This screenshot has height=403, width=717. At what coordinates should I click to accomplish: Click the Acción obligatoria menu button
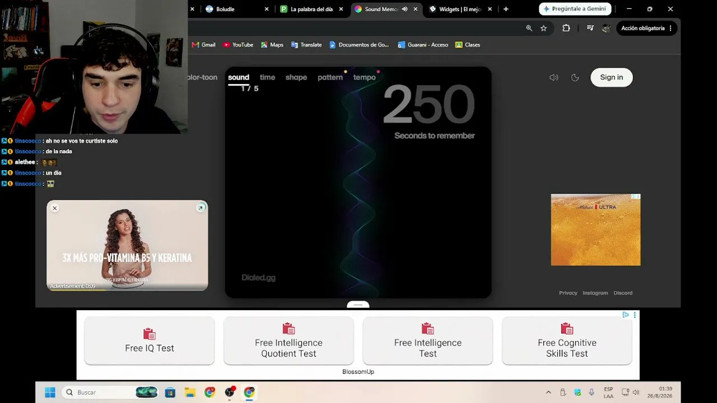point(646,28)
